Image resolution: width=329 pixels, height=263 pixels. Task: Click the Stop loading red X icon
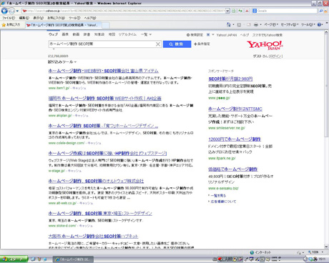247,11
